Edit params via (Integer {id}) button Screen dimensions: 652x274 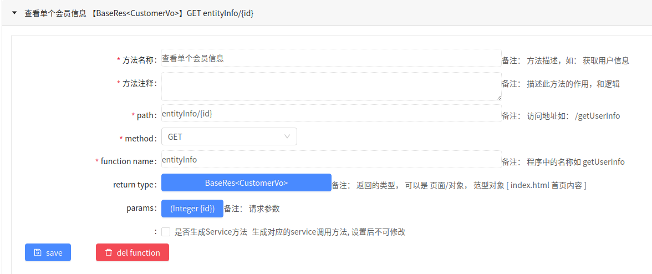tap(192, 209)
